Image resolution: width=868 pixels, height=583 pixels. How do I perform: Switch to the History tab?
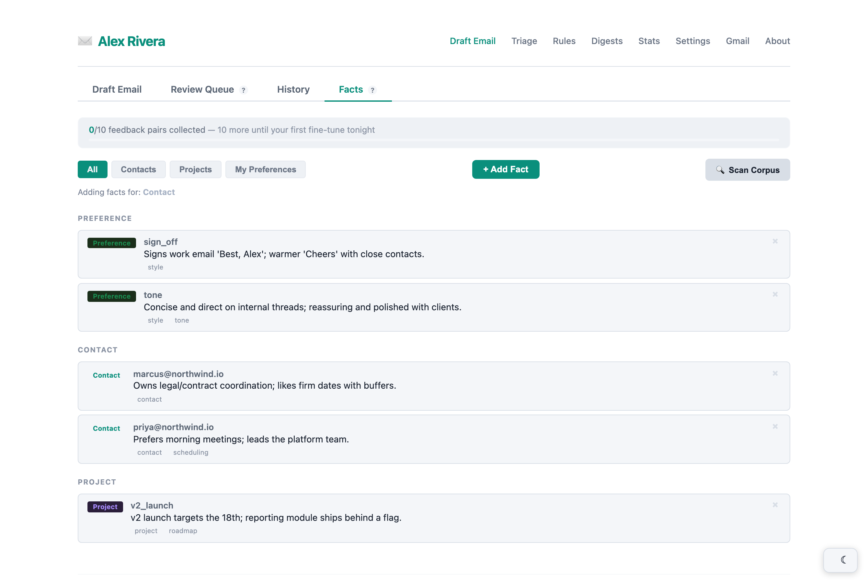click(x=293, y=89)
